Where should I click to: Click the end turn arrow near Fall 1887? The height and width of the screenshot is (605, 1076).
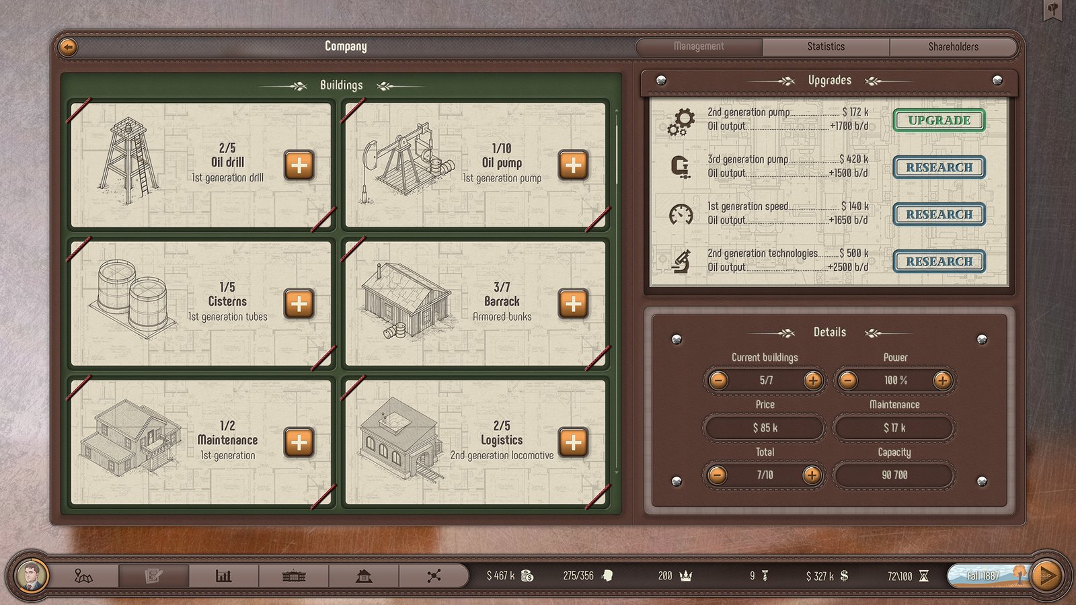(x=1047, y=575)
